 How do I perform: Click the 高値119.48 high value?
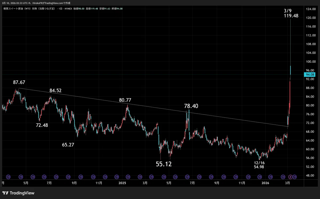[x=92, y=9]
